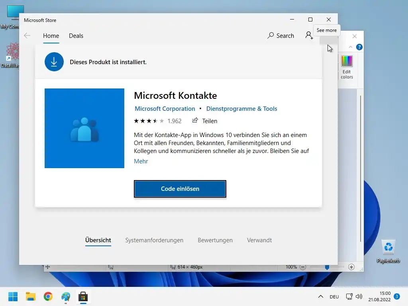Click the Mehr link to expand the description
Viewport: 408px width, 306px height.
point(141,161)
